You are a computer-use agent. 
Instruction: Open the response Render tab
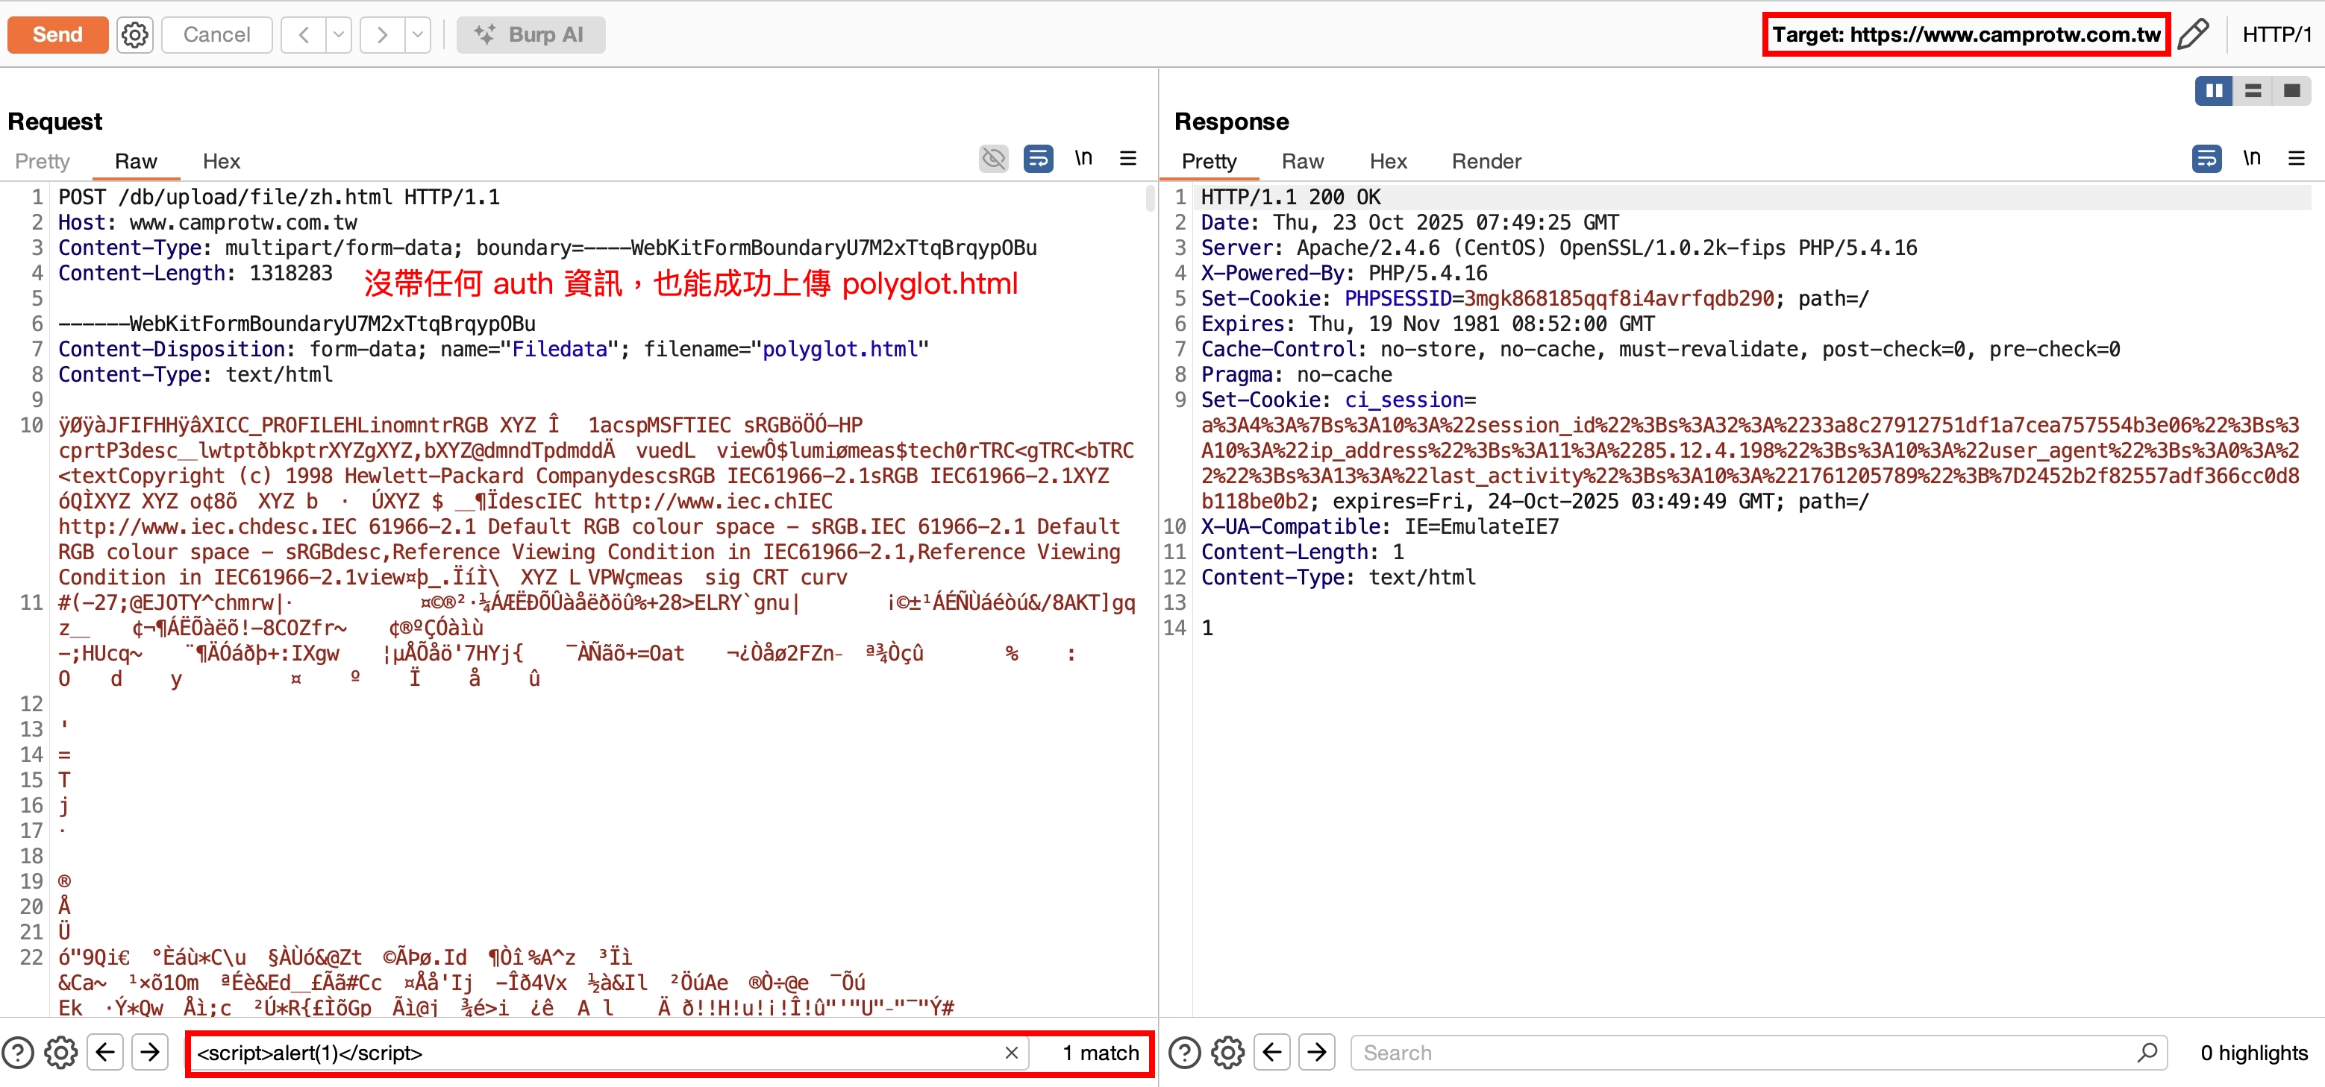pyautogui.click(x=1486, y=160)
